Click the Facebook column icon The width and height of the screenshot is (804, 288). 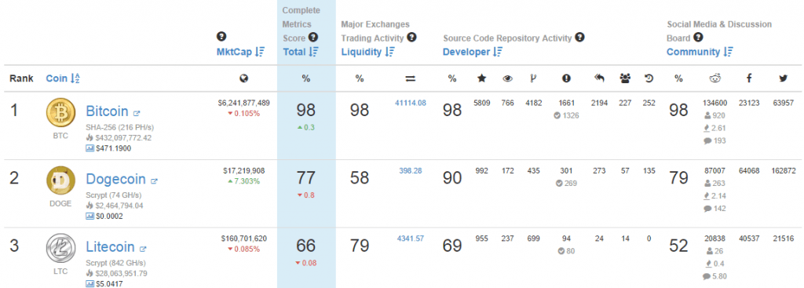748,78
